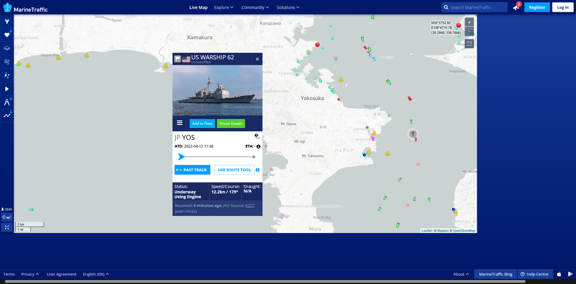The height and width of the screenshot is (284, 576).
Task: Expand the Community dropdown menu
Action: coord(255,7)
